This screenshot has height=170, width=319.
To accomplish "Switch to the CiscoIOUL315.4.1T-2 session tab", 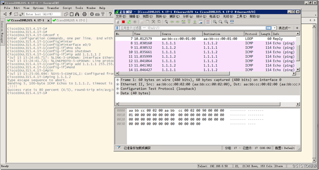I will click(69, 20).
